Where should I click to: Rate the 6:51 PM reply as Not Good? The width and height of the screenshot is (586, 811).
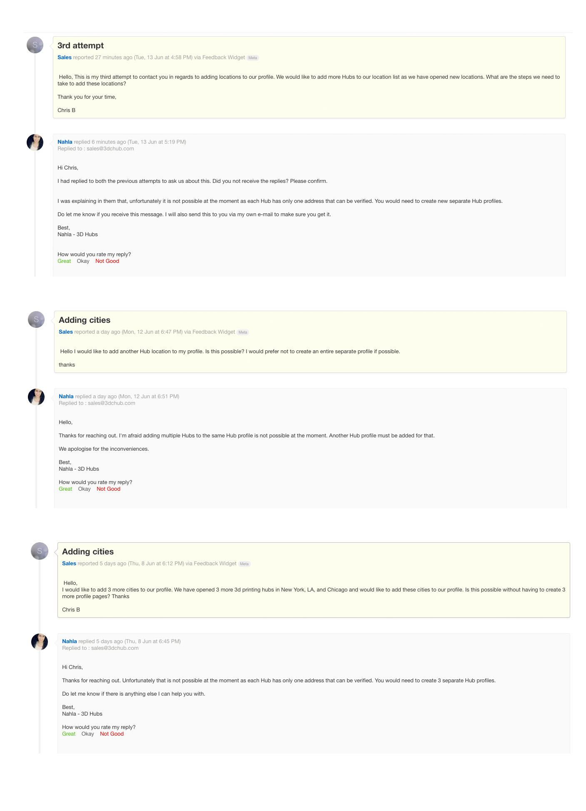tap(108, 489)
